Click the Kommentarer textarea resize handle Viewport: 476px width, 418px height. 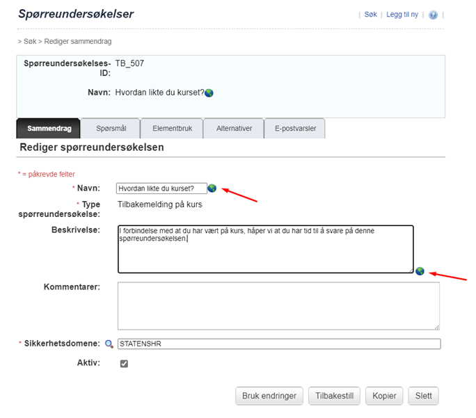tap(437, 327)
